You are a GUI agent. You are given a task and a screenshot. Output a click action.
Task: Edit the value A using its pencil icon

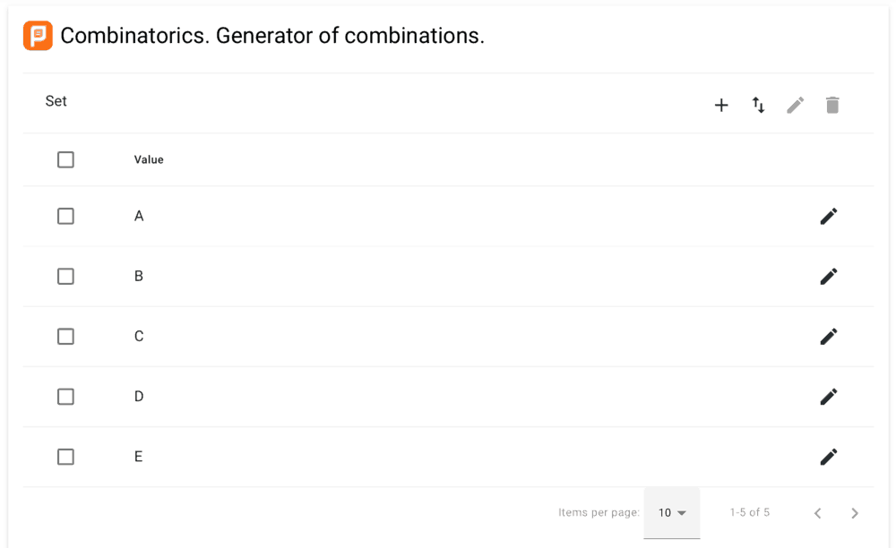point(828,216)
